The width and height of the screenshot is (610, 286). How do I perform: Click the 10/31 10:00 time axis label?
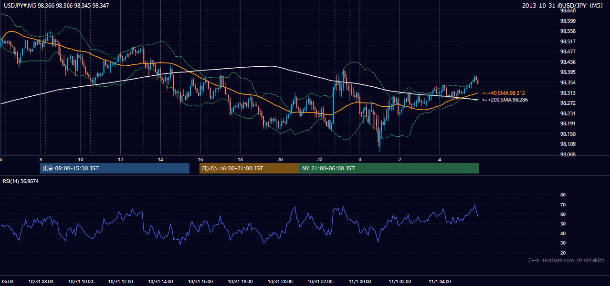pos(80,281)
